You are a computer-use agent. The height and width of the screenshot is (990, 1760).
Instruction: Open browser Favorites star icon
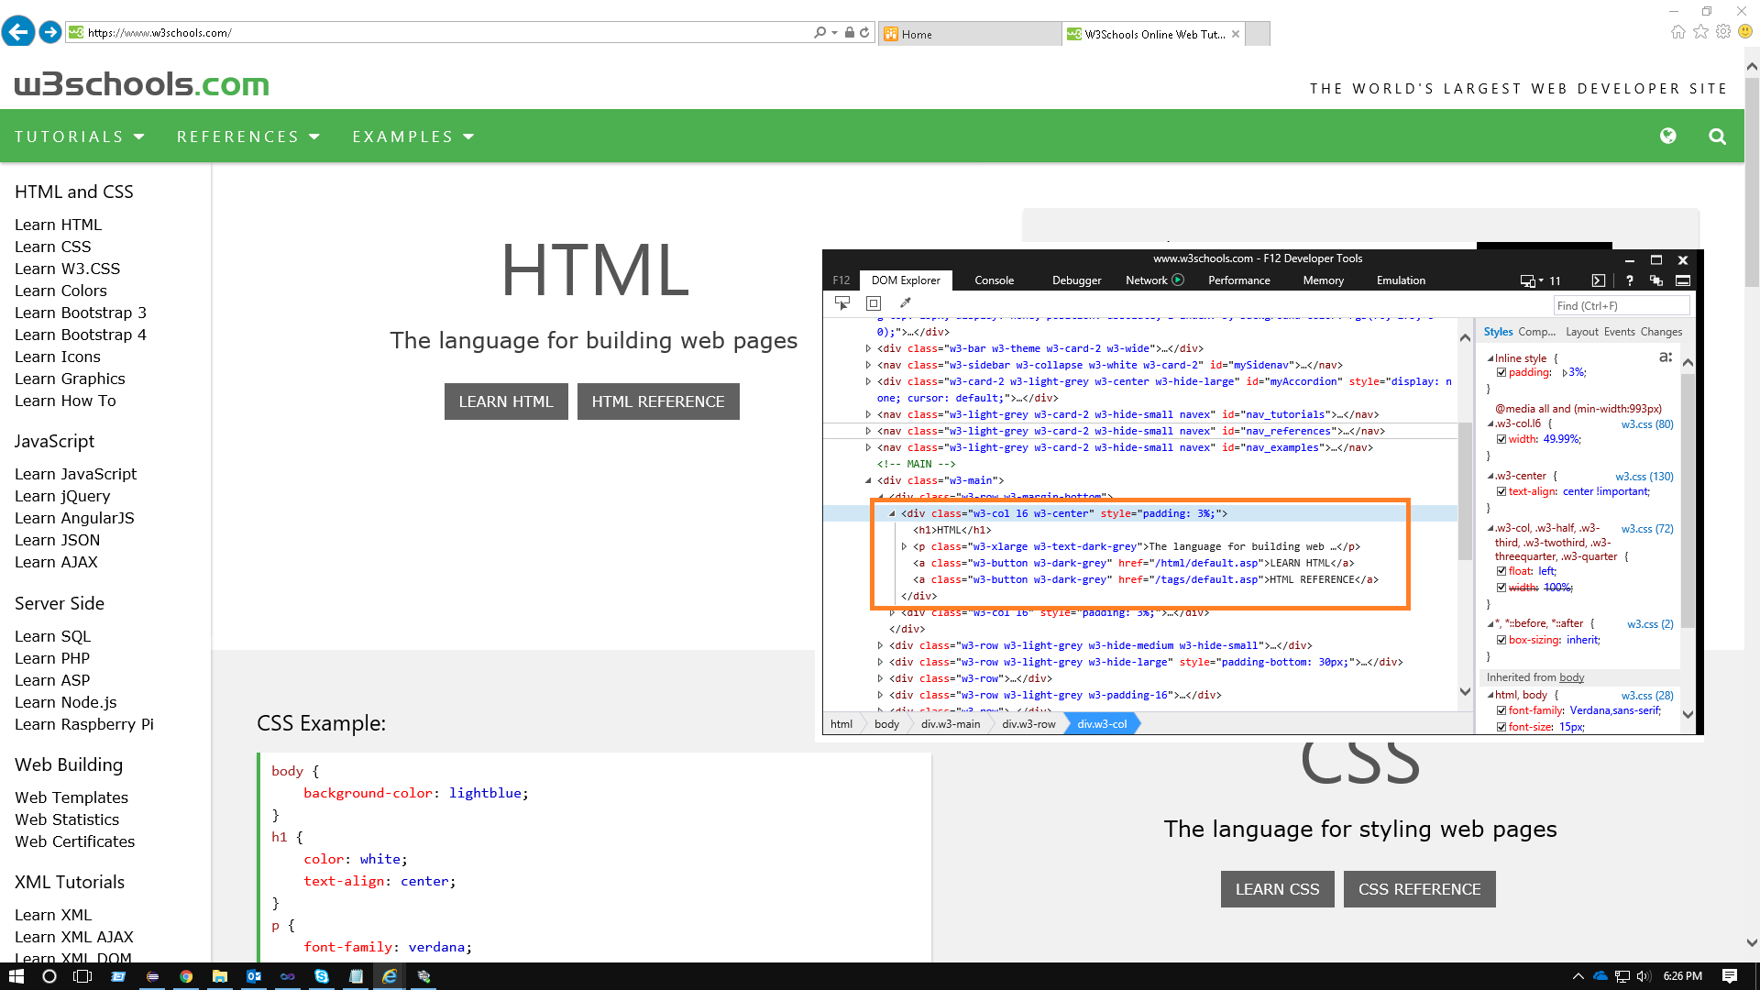1700,32
